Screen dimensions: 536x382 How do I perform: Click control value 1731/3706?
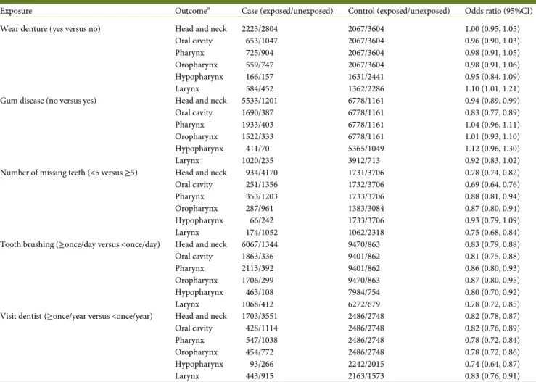[366, 173]
